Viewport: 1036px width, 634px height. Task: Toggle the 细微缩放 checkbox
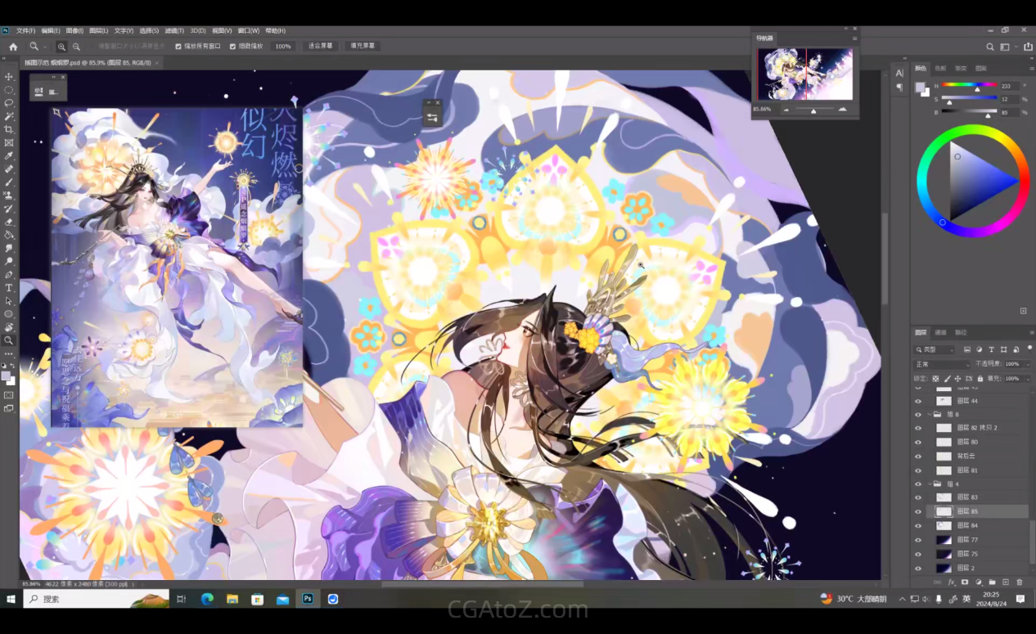point(232,47)
